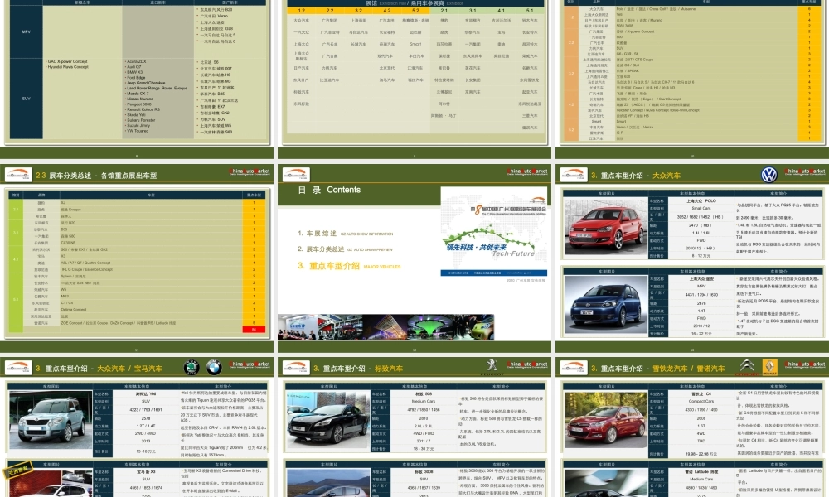Click the ChinaAutoMarket logo on the 标致汽车 slide
Image resolution: width=829 pixels, height=497 pixels.
coord(527,365)
